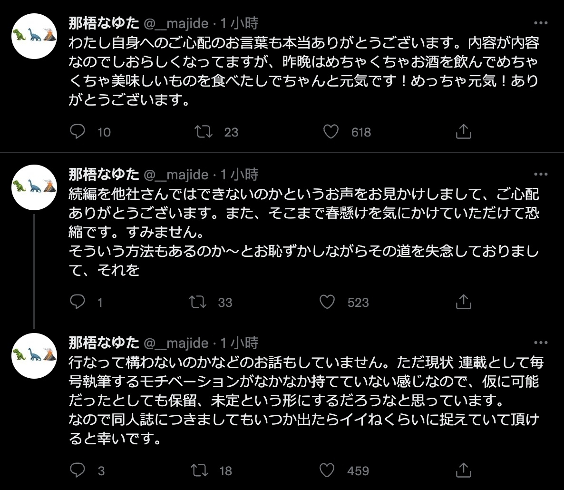Open more options on third tweet

click(x=541, y=343)
